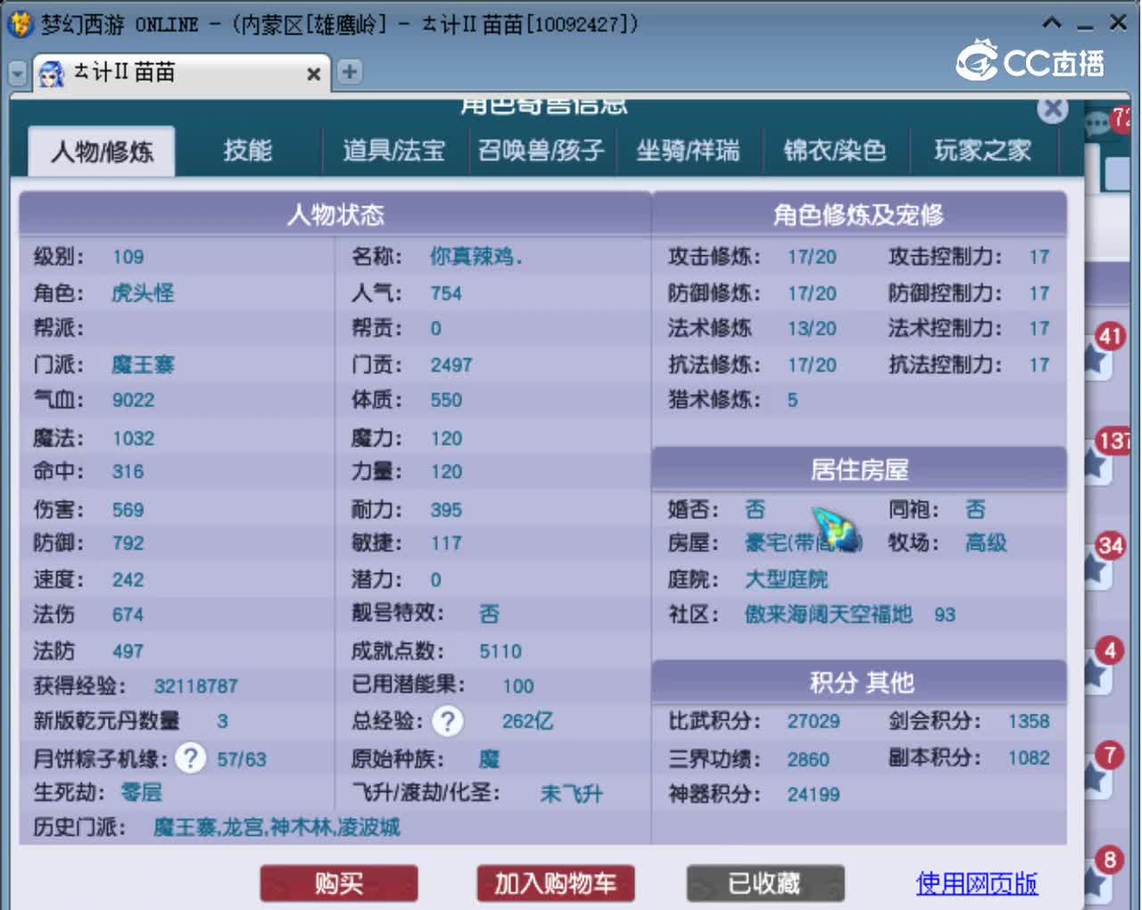This screenshot has height=910, width=1142.
Task: Click the 人气 value 754
Action: (x=445, y=294)
